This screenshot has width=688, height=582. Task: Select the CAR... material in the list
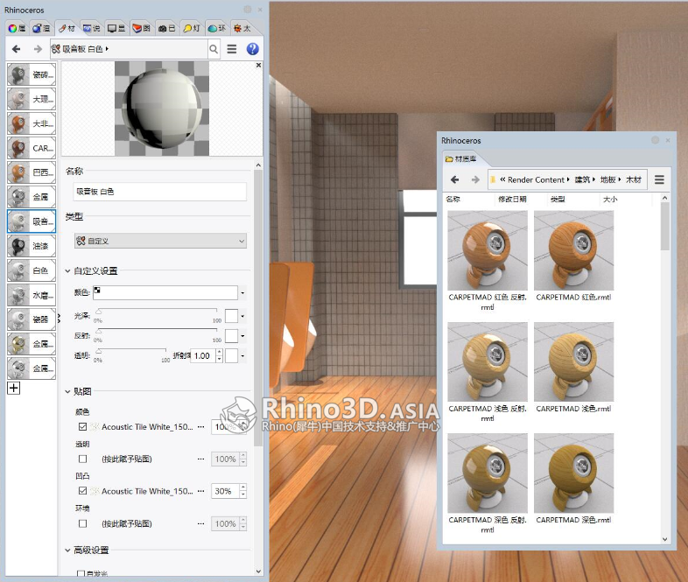pos(32,148)
